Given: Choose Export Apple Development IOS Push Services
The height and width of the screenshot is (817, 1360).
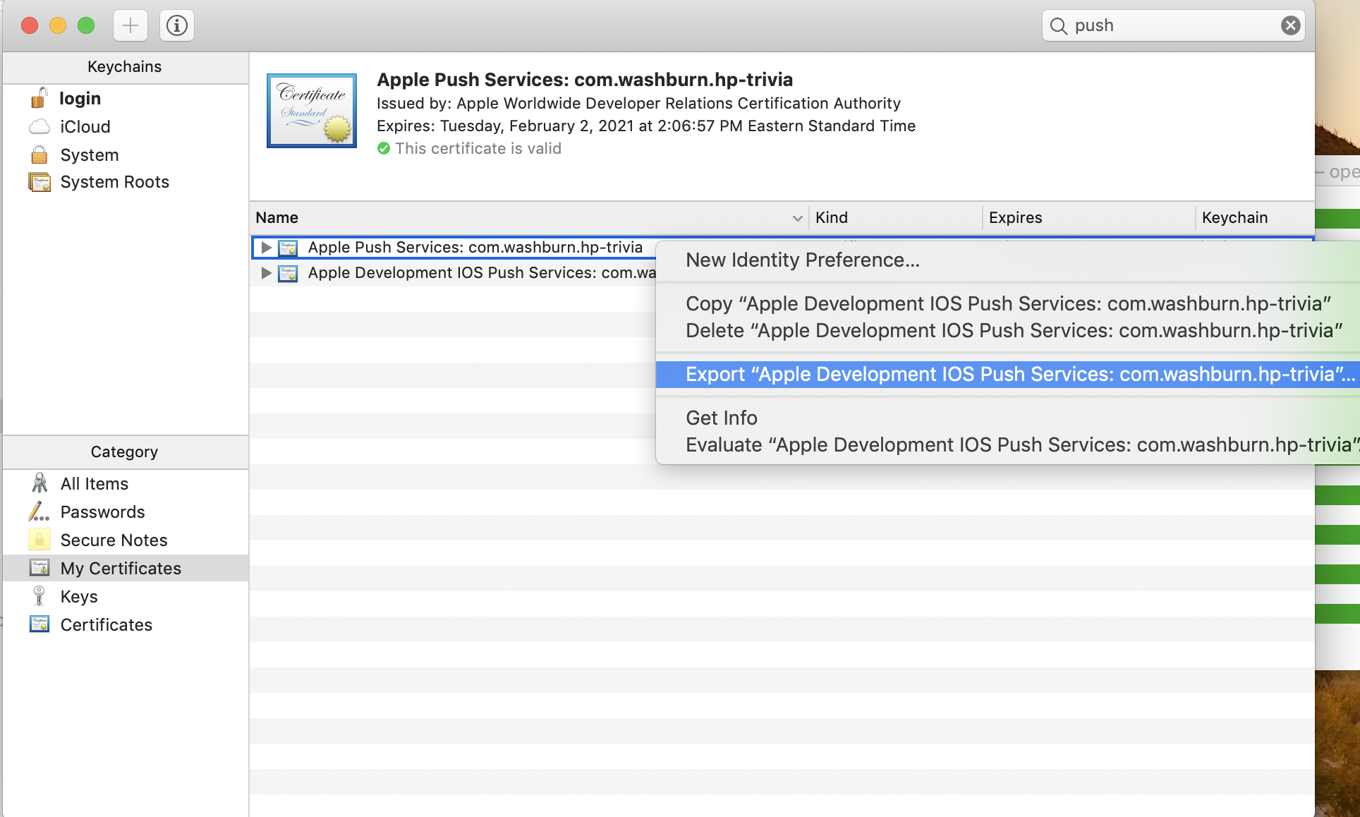Looking at the screenshot, I should click(917, 374).
